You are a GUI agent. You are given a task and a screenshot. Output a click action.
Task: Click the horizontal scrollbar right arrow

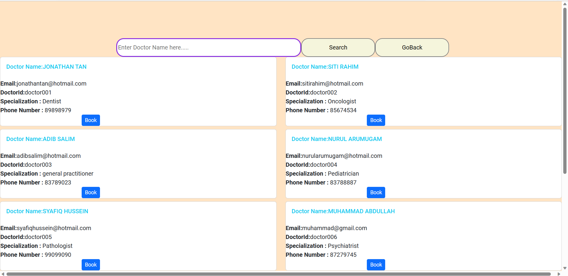point(558,274)
